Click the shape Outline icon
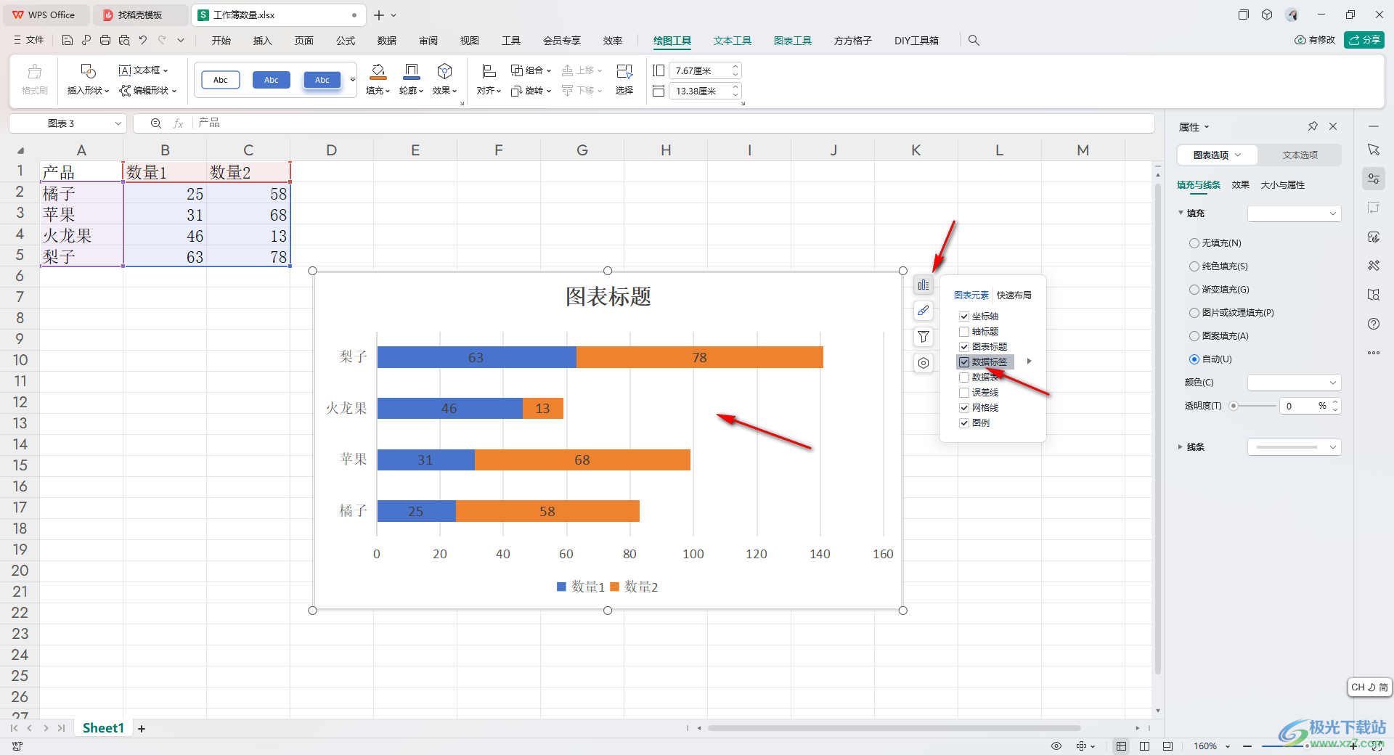 click(411, 71)
